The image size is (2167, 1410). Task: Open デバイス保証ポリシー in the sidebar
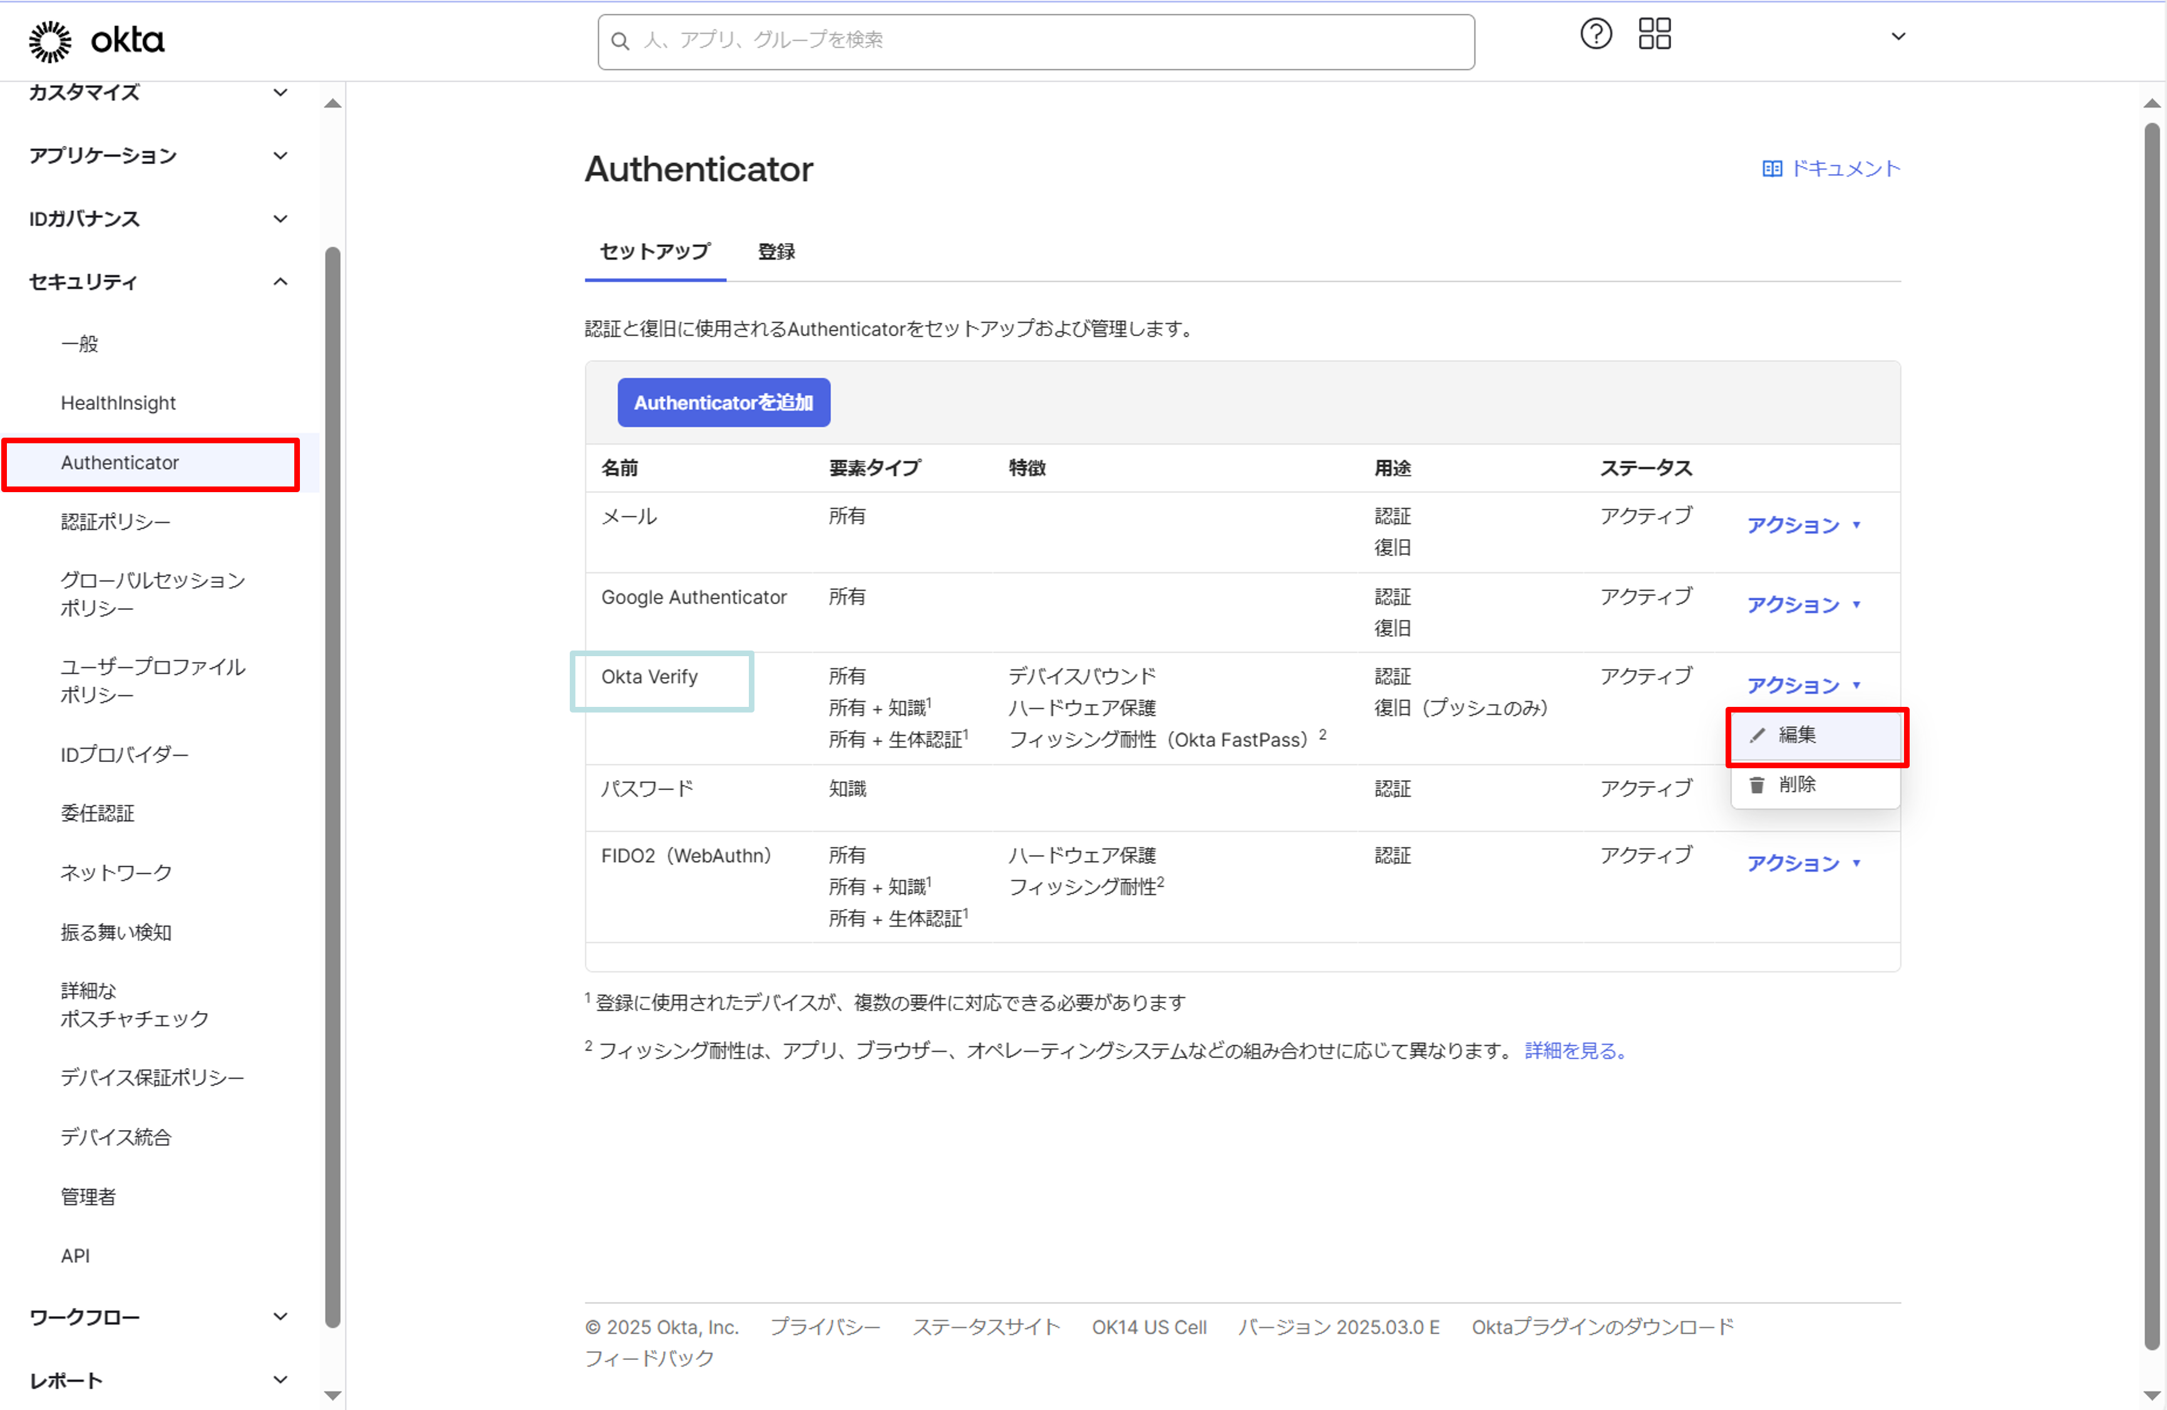pos(153,1078)
